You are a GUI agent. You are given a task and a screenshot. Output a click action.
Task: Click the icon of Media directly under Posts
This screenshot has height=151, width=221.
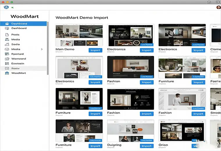tap(7, 39)
